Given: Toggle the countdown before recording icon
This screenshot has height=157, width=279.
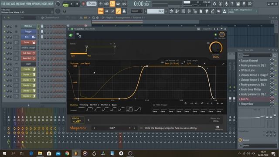Looking at the screenshot, I should [x=112, y=4].
